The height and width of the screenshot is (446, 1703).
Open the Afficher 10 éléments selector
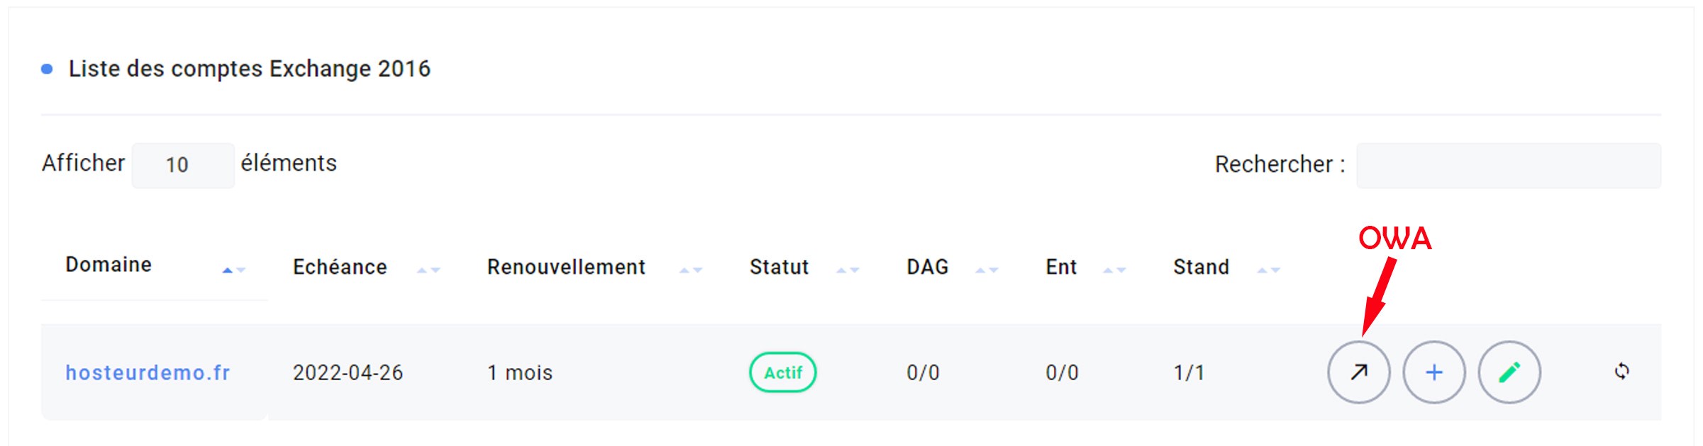pos(182,166)
